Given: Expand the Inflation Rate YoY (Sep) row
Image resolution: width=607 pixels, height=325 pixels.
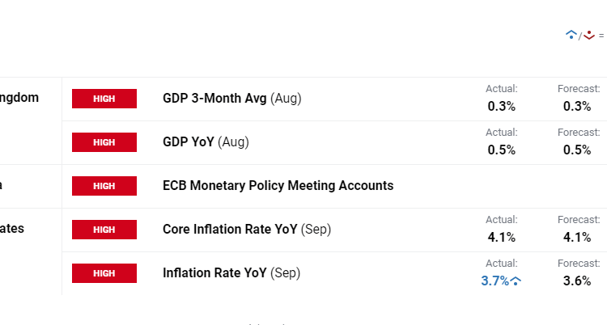Looking at the screenshot, I should (231, 273).
